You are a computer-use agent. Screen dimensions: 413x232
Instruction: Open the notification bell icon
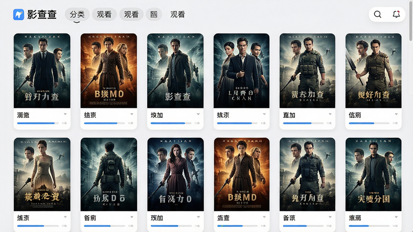[396, 14]
